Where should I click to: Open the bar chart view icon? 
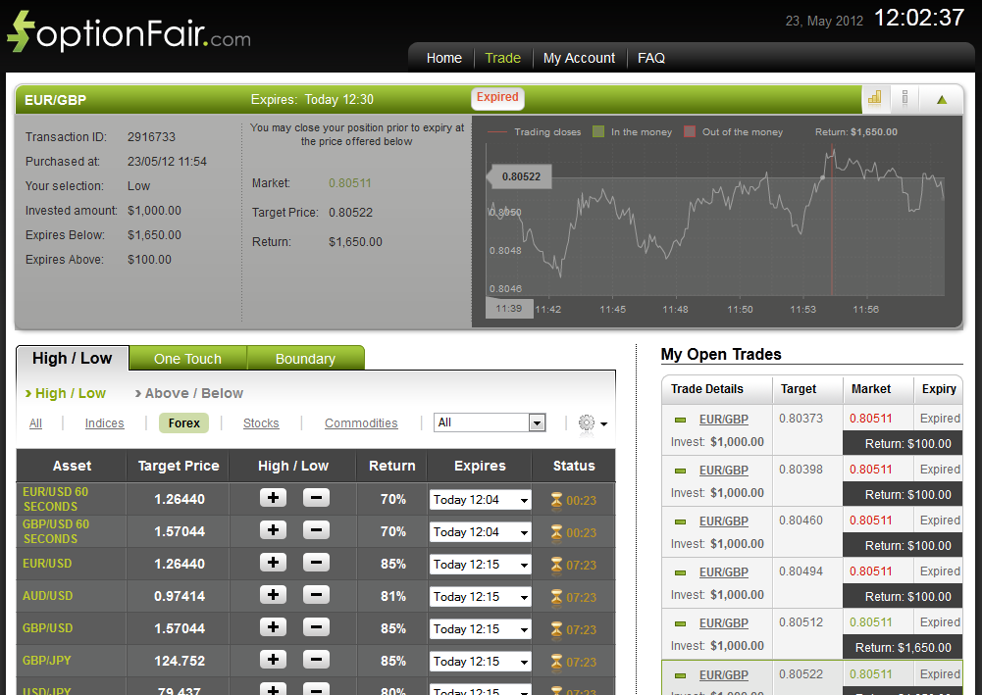click(874, 98)
